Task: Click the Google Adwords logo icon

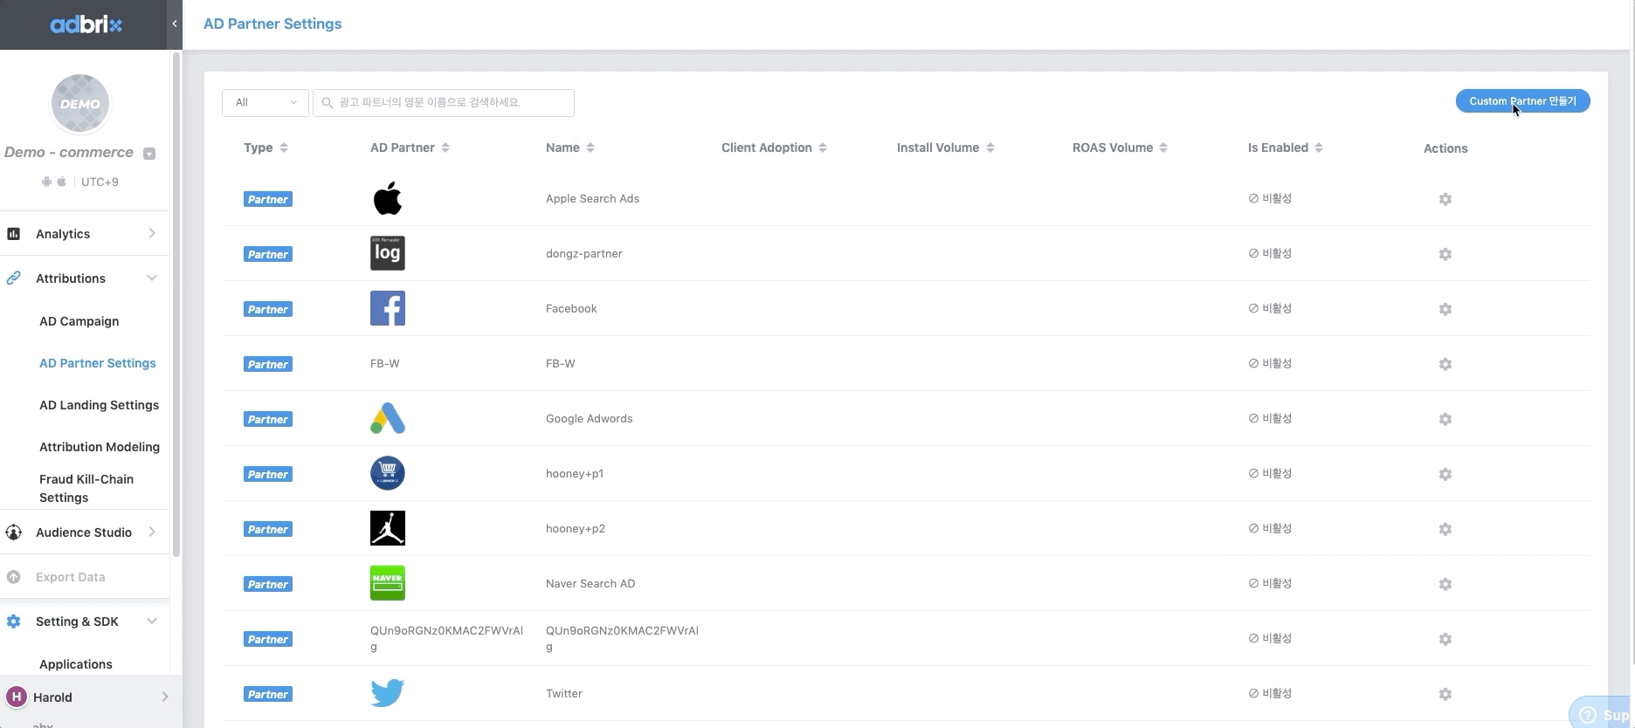Action: 388,418
